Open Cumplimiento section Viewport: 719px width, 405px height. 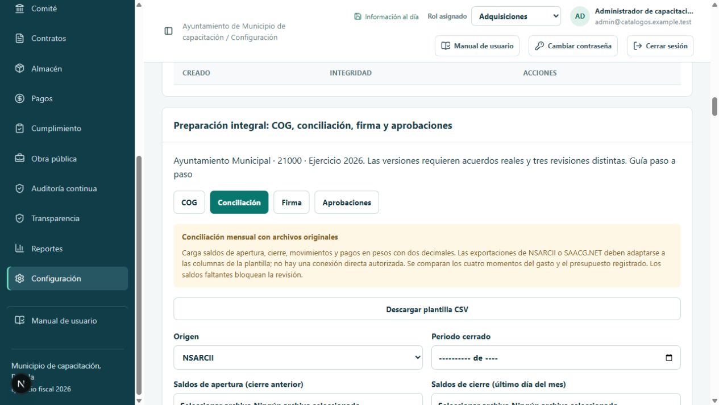tap(67, 129)
